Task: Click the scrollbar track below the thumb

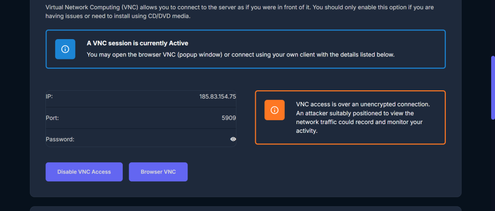Action: (x=493, y=164)
